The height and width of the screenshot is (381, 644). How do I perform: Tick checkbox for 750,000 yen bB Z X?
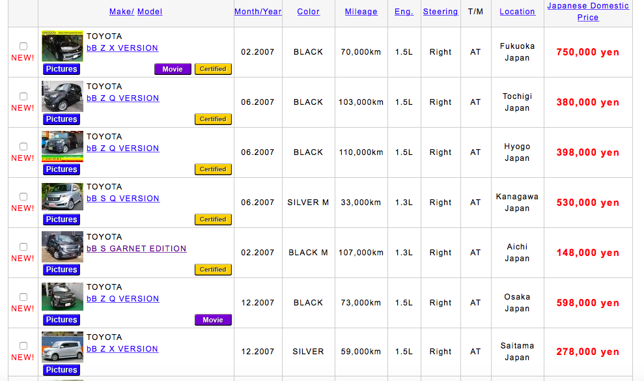pos(23,46)
